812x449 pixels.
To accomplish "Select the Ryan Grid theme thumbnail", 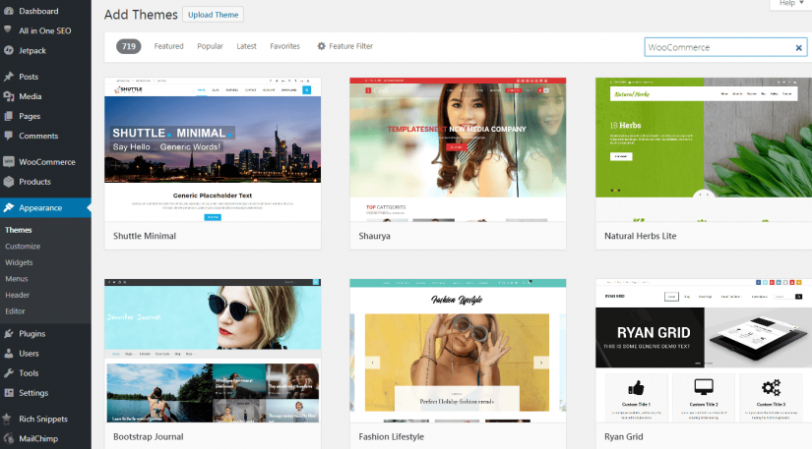I will pos(704,351).
